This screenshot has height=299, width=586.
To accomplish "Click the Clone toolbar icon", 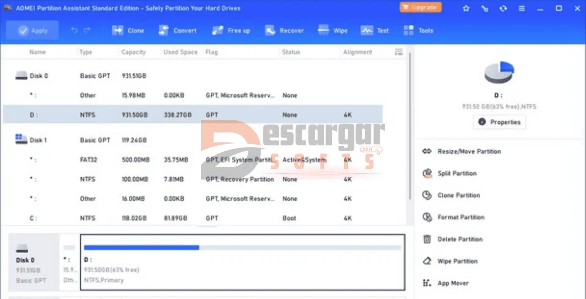I will tap(118, 31).
